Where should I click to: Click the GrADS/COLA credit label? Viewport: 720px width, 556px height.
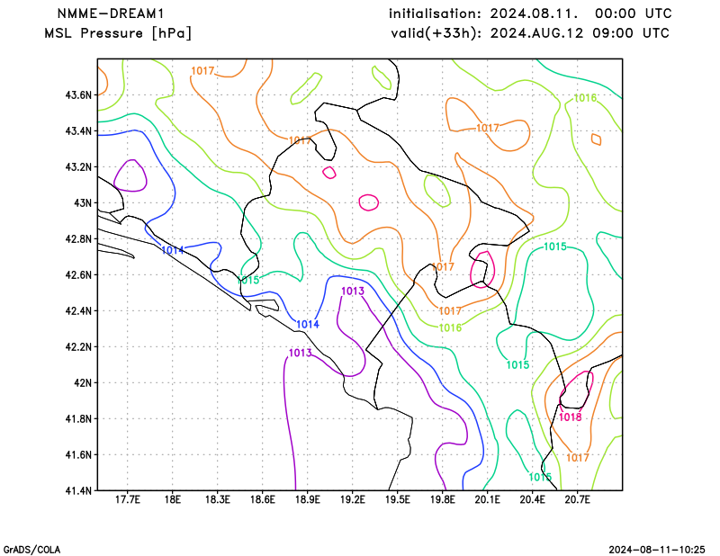31,550
